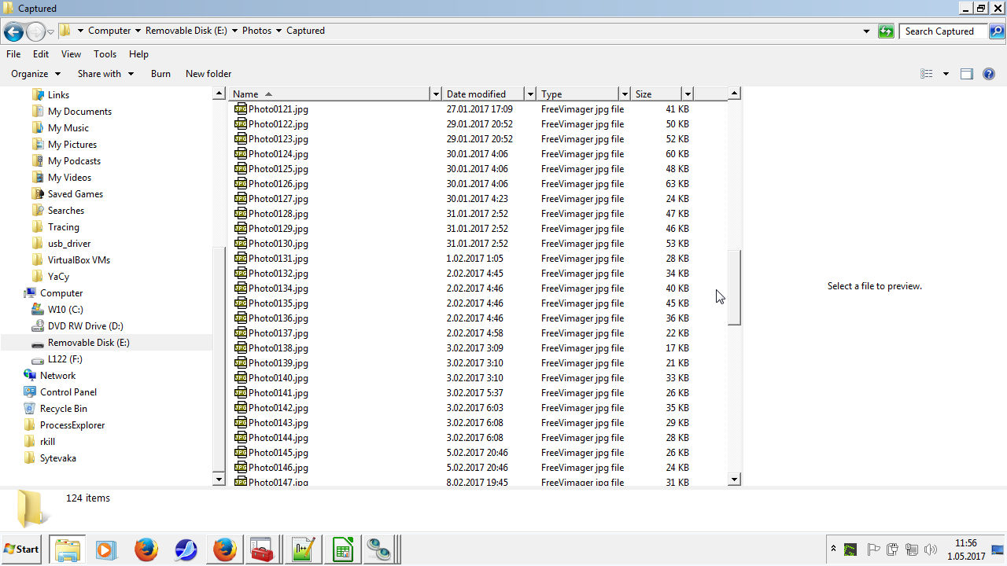The width and height of the screenshot is (1007, 566).
Task: Click file list scrollbar down arrow
Action: click(734, 480)
